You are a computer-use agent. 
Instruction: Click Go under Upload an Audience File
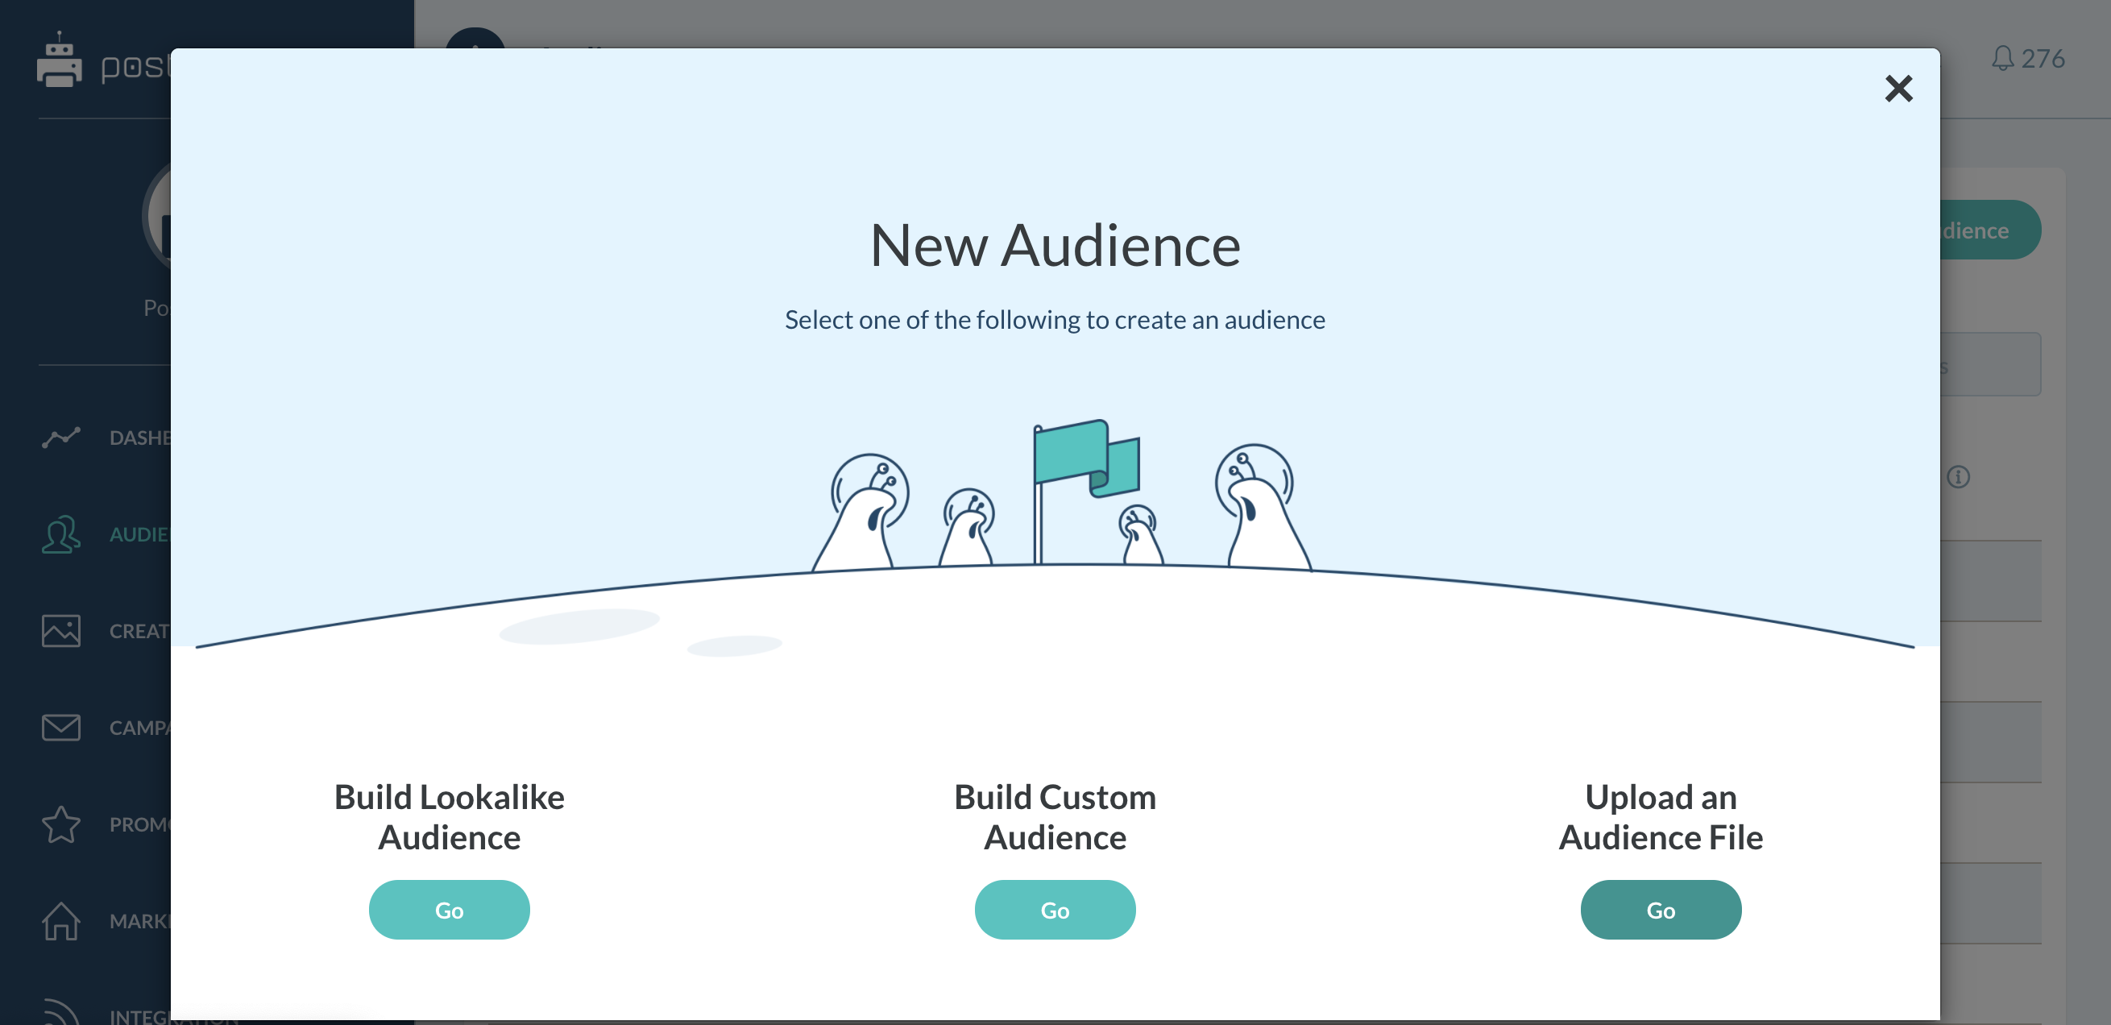(x=1661, y=910)
